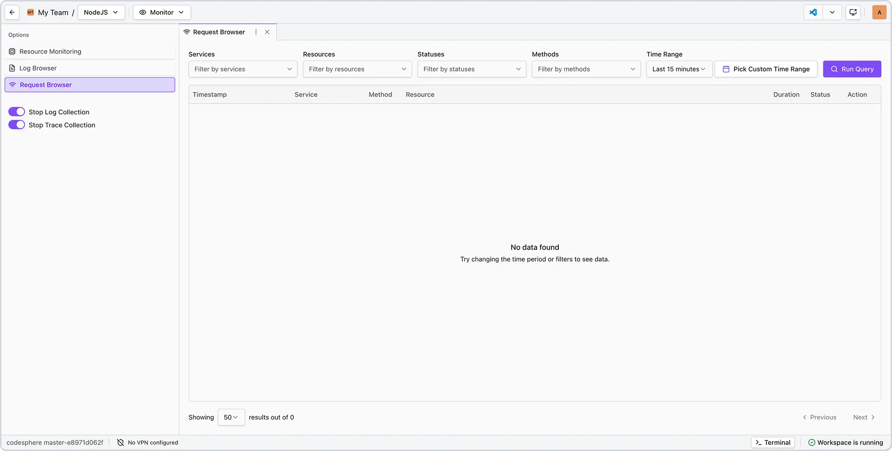The height and width of the screenshot is (451, 892).
Task: Open VS Code via the top-right icon
Action: tap(813, 13)
